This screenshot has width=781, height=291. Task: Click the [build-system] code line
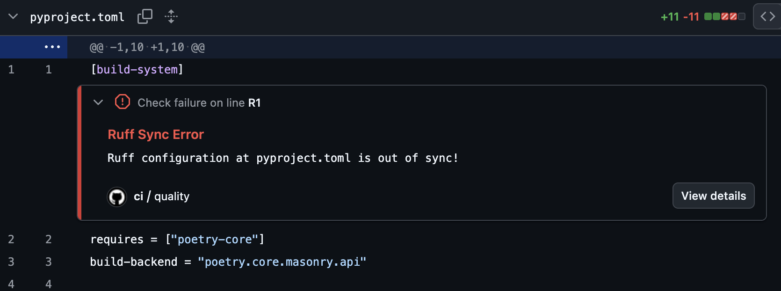[x=137, y=69]
